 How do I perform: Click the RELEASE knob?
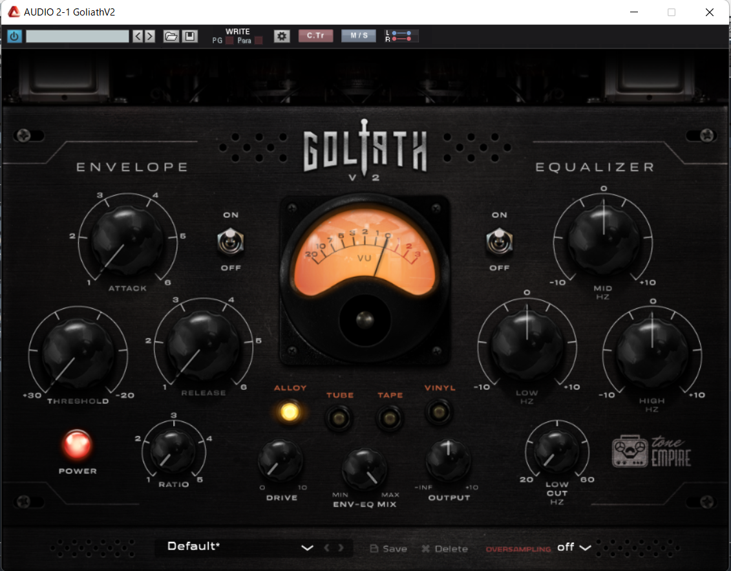pos(203,346)
